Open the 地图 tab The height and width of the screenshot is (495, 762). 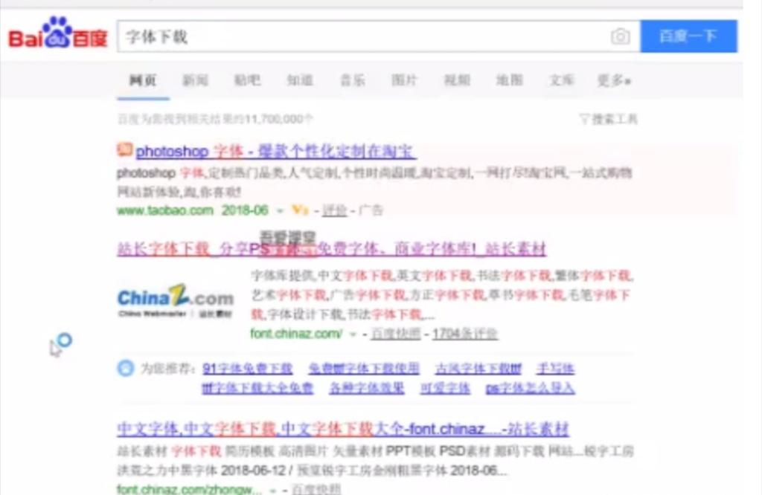pos(509,80)
